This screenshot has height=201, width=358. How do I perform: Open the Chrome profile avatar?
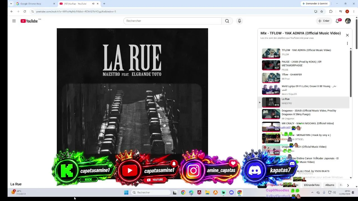pyautogui.click(x=347, y=11)
